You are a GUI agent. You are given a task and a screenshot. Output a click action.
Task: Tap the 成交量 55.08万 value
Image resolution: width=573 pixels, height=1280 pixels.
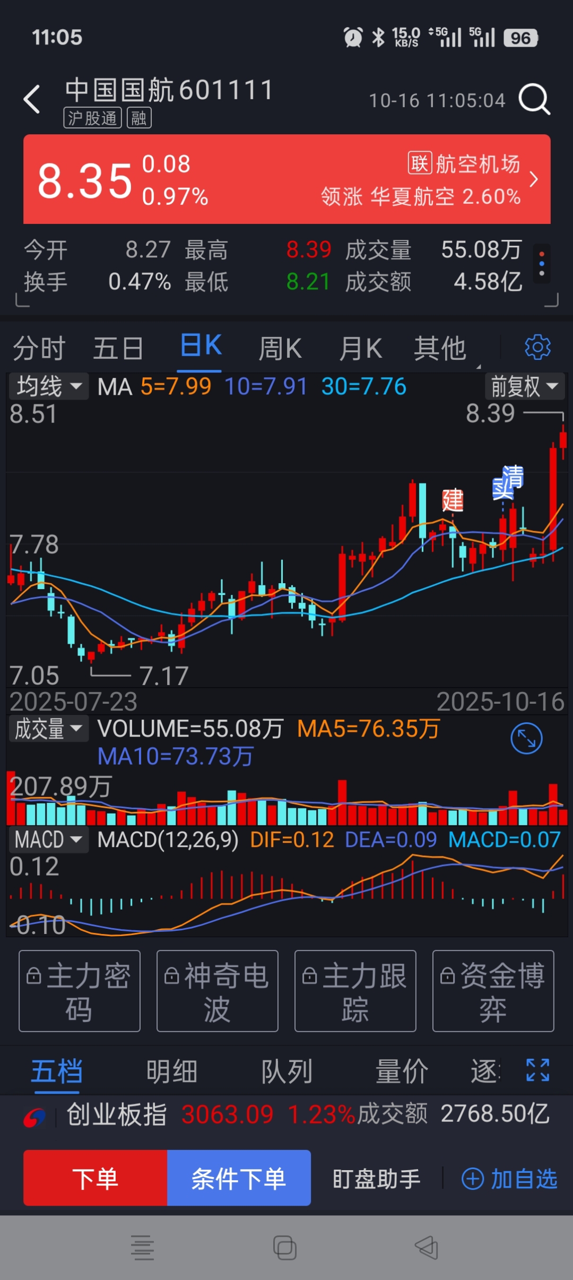pos(482,249)
